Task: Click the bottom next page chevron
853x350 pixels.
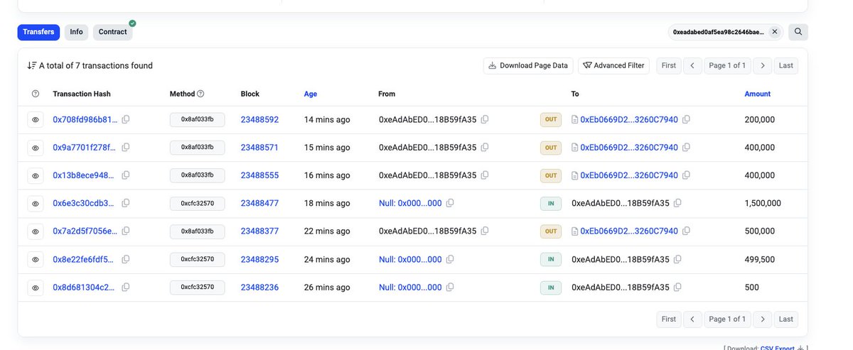Action: [x=762, y=319]
